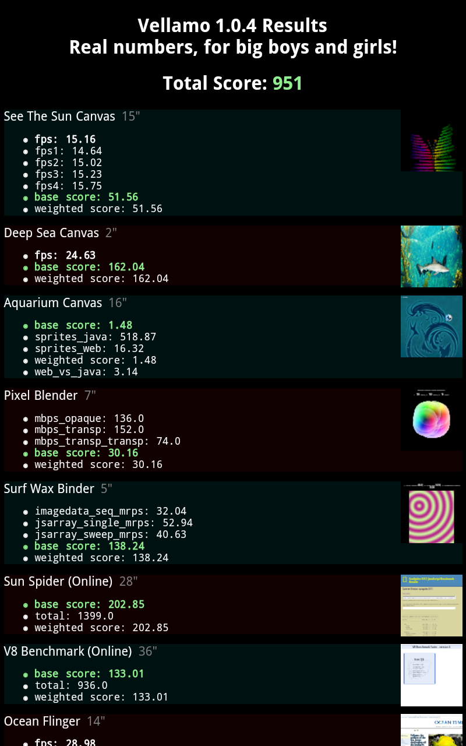Tap the weighted score: 162.04 line
466x746 pixels.
pyautogui.click(x=101, y=279)
